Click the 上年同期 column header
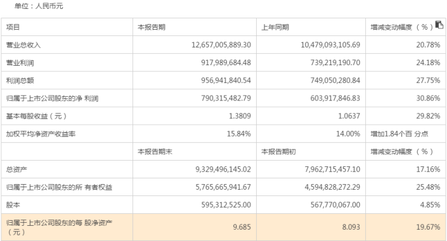The width and height of the screenshot is (447, 241). pyautogui.click(x=275, y=27)
